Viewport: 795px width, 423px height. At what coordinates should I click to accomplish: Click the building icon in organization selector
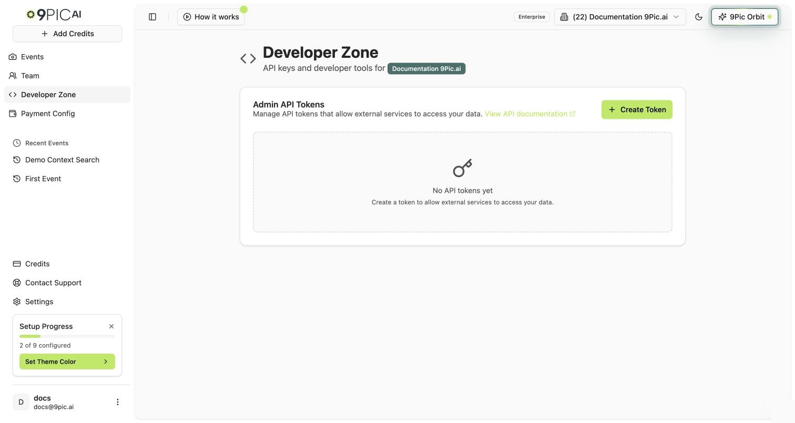tap(564, 17)
